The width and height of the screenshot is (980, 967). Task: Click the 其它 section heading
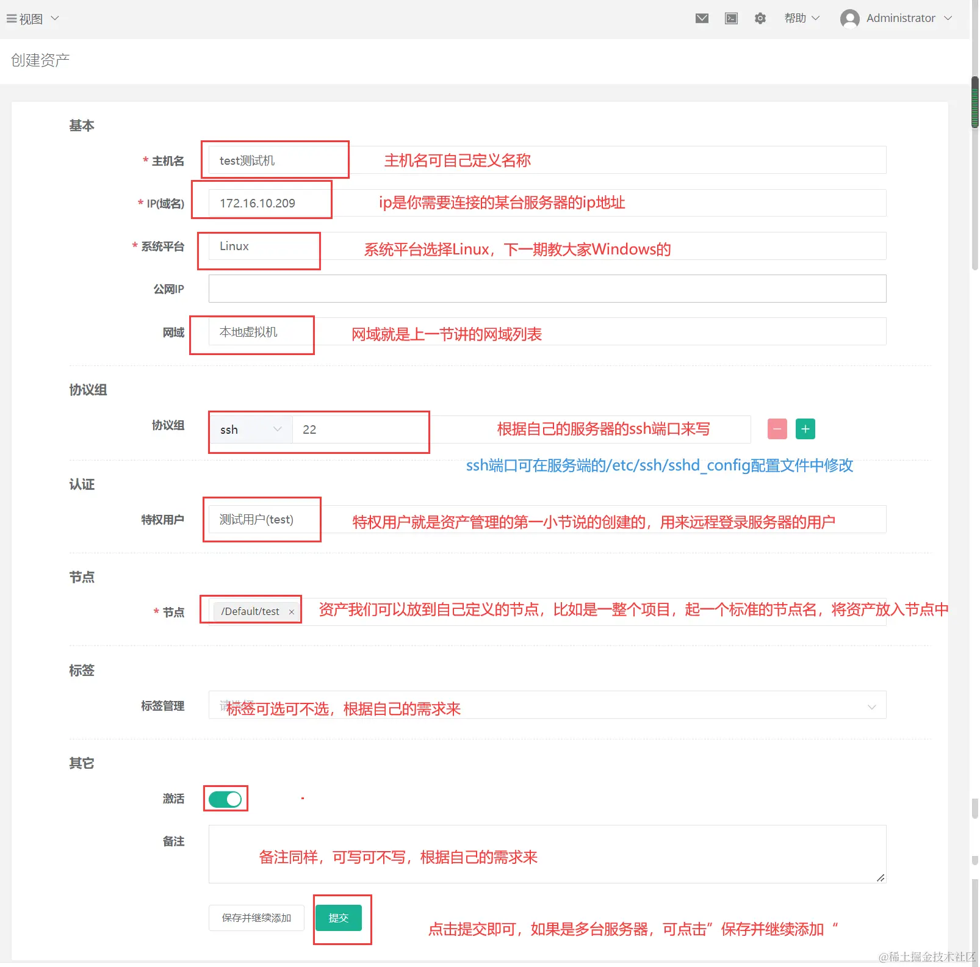[x=82, y=763]
